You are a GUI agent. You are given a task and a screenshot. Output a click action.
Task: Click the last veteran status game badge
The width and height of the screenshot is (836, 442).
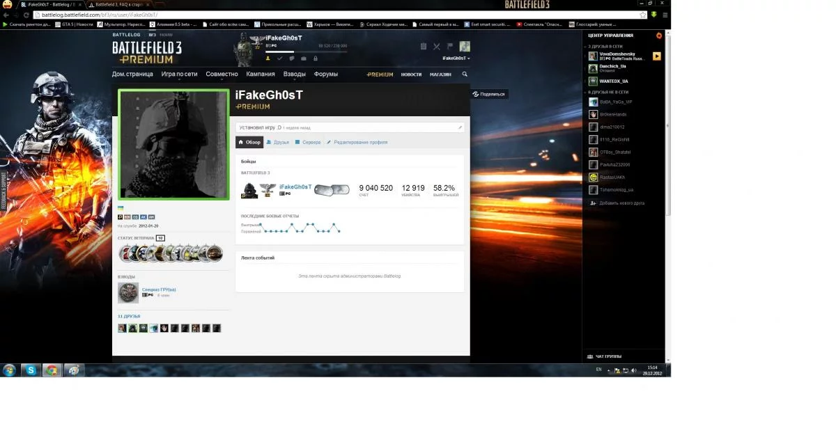pos(215,253)
